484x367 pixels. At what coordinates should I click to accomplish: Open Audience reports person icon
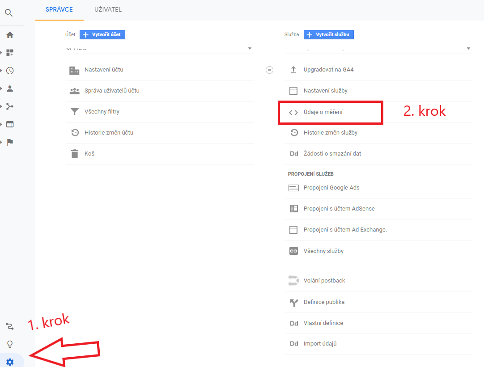[x=10, y=89]
